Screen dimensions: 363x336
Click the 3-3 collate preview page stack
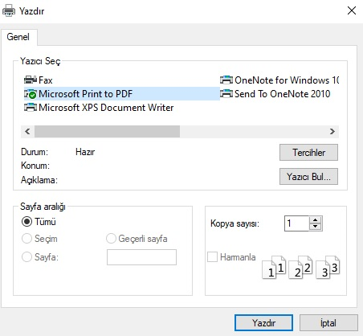coord(328,268)
